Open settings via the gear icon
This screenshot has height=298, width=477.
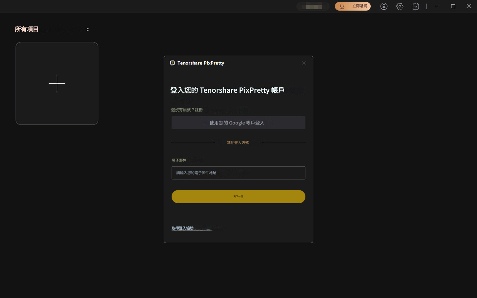pyautogui.click(x=400, y=6)
